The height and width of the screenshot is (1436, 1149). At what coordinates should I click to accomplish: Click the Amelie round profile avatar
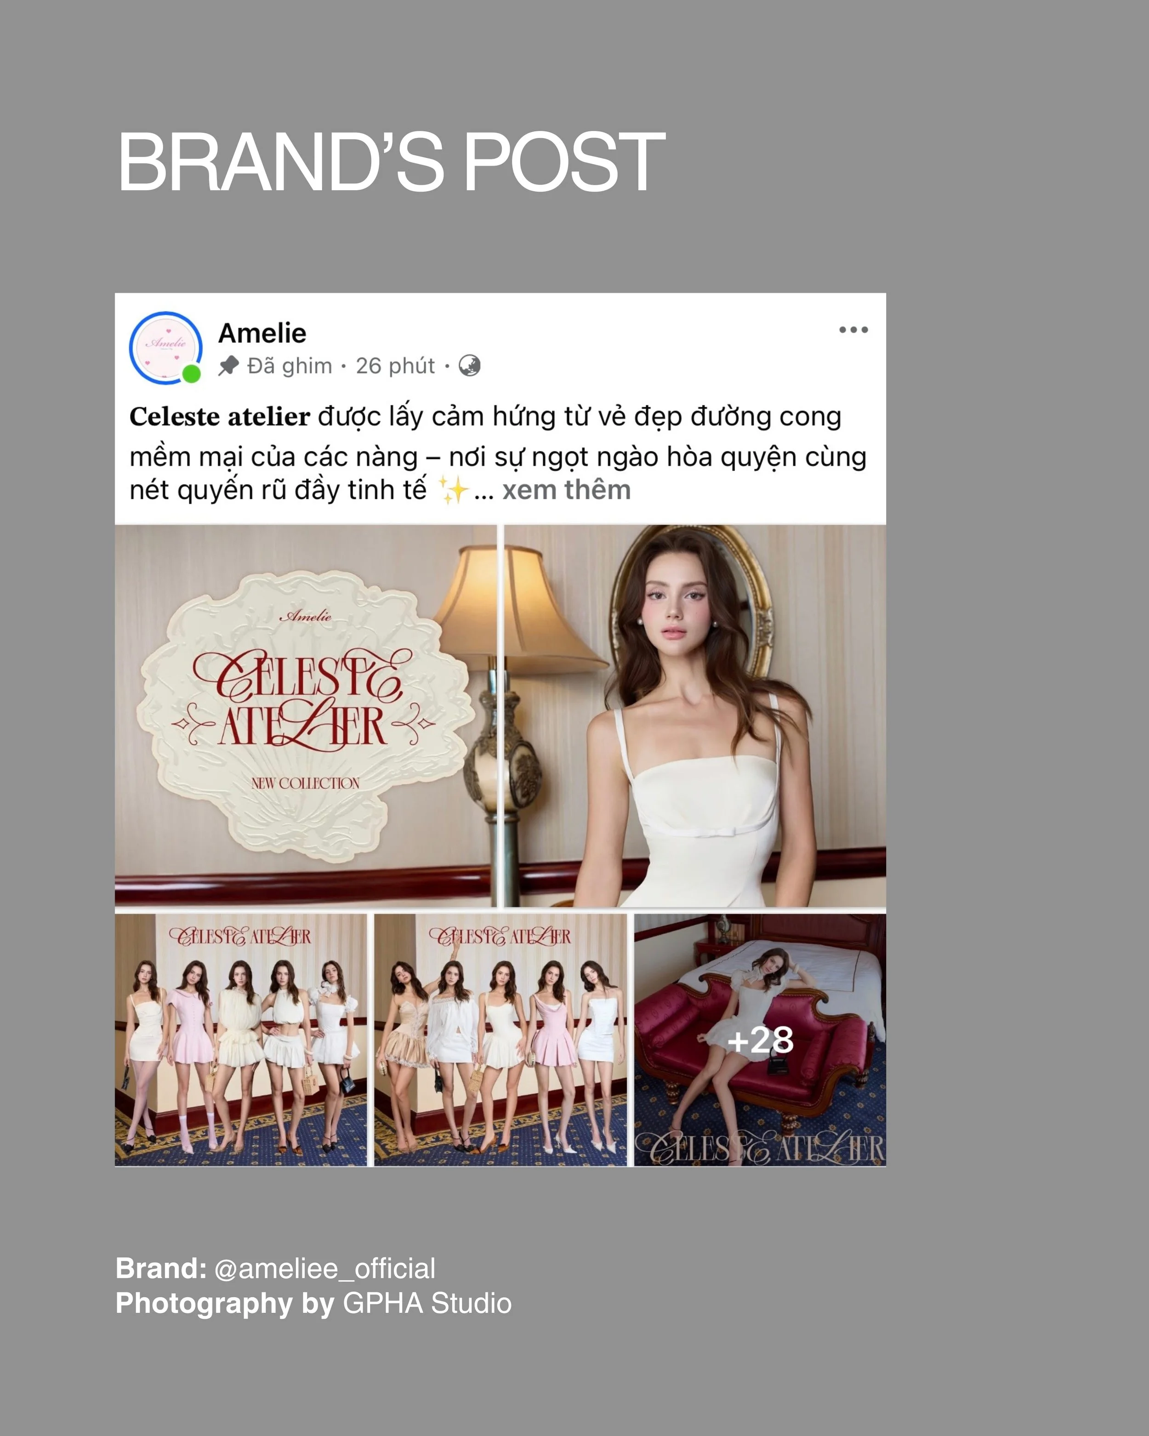[x=166, y=348]
